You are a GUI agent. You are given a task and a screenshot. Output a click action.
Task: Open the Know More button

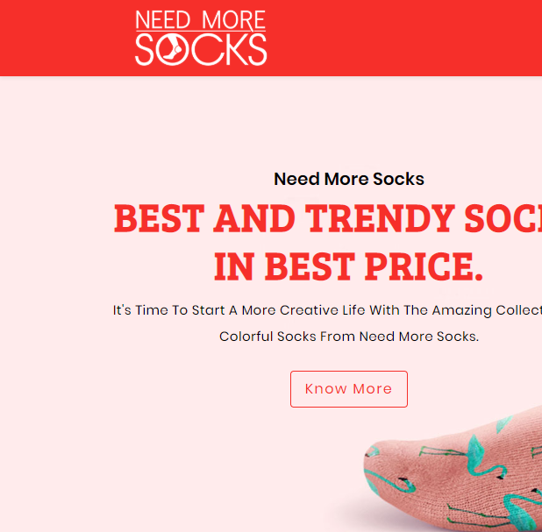pos(349,389)
